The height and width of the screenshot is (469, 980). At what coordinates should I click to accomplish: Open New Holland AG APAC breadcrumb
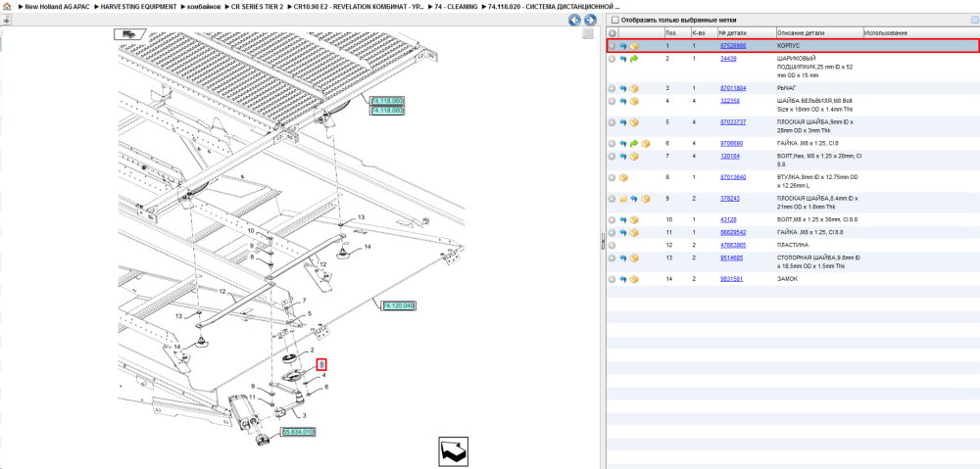[57, 6]
